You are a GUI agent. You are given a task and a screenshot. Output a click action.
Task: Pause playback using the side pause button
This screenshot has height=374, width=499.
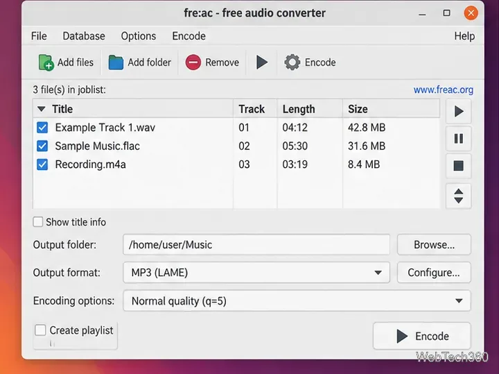[x=459, y=139]
